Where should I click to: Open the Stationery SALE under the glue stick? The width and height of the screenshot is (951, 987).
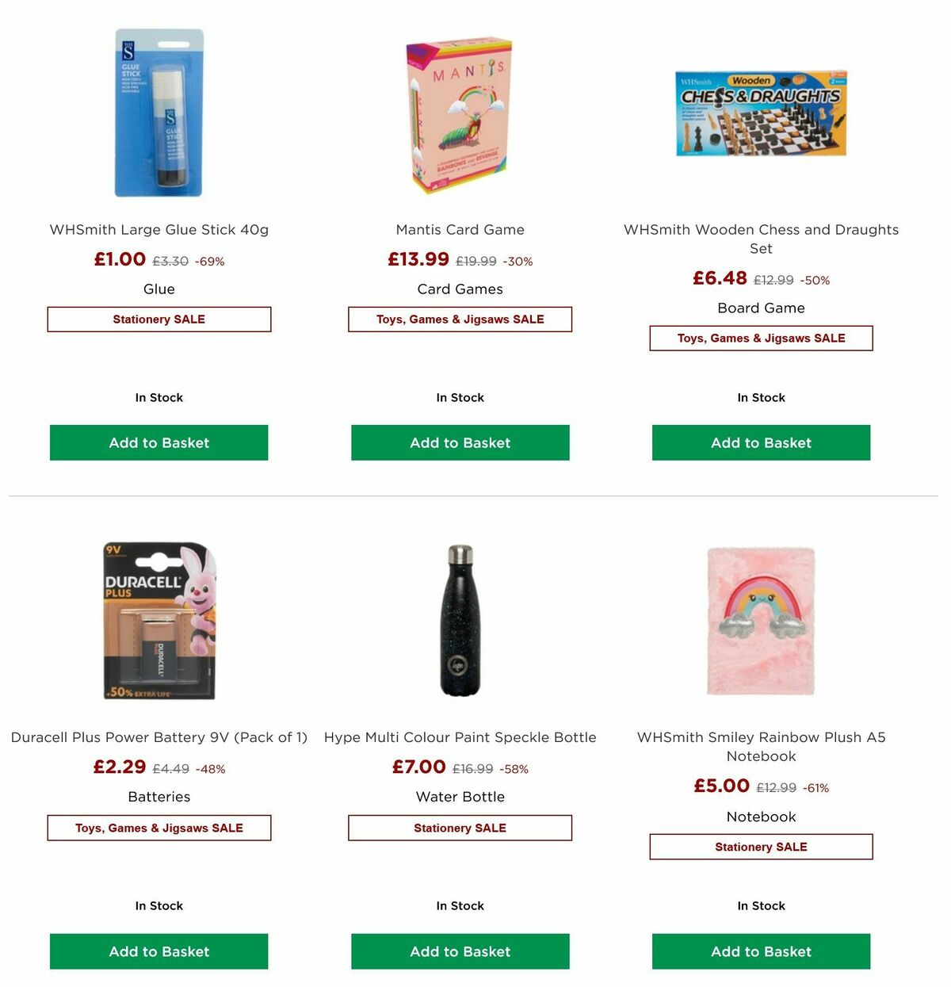pos(158,319)
